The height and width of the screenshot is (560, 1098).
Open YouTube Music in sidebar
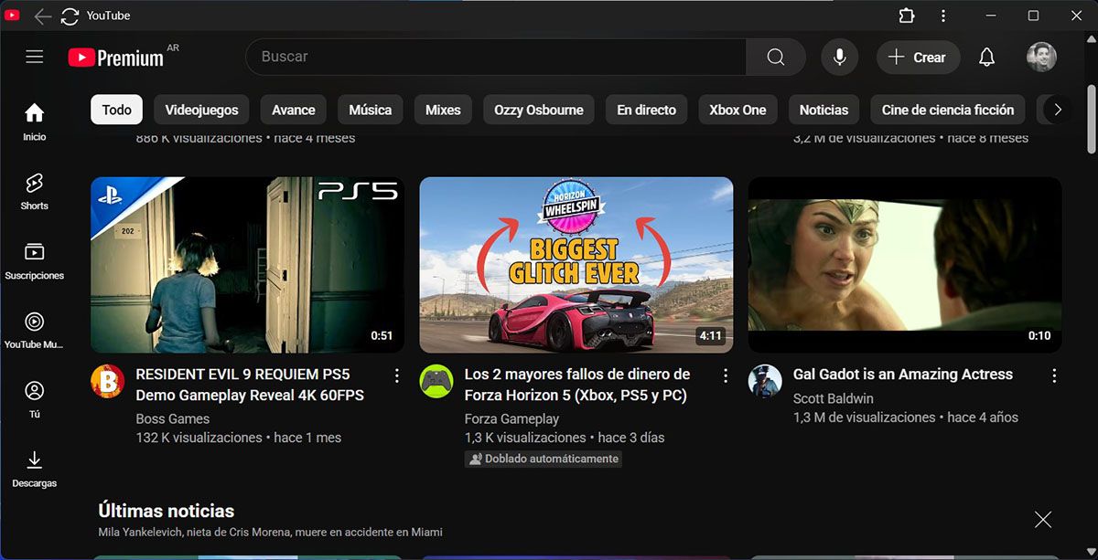(35, 330)
